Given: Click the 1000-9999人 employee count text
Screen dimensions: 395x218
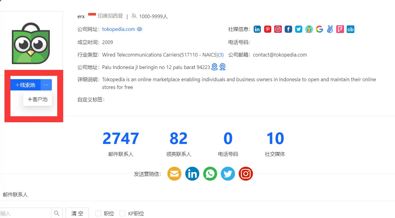Looking at the screenshot, I should pyautogui.click(x=154, y=16).
